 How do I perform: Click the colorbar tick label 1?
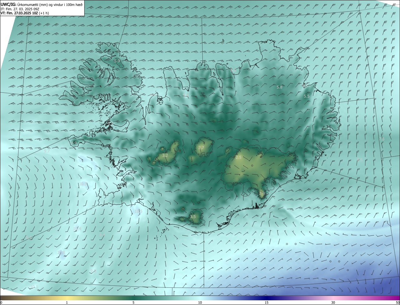click(x=67, y=303)
